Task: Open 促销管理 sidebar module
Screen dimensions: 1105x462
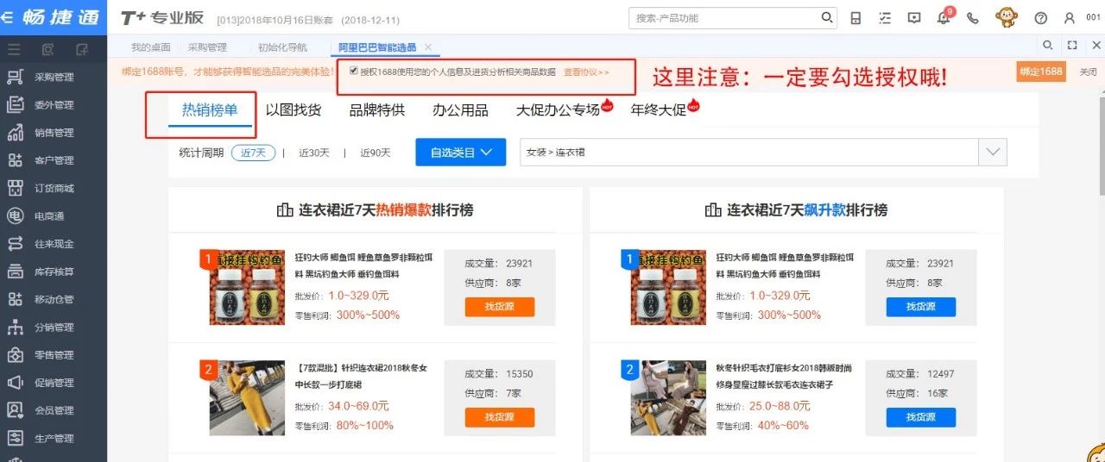Action: click(x=54, y=383)
